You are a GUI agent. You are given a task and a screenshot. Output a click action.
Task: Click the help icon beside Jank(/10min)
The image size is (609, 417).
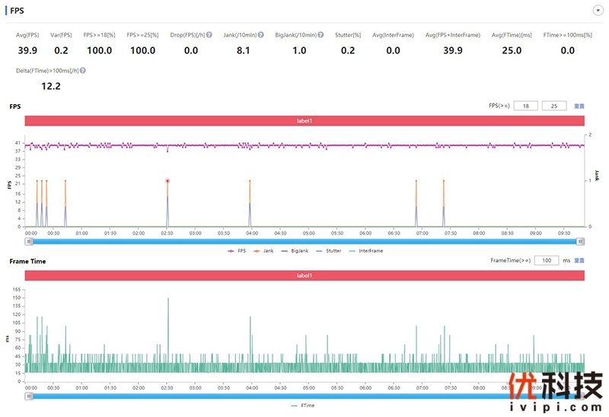(261, 35)
